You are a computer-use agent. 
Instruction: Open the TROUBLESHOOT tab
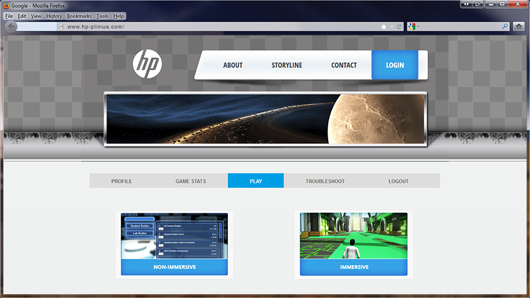[x=325, y=181]
